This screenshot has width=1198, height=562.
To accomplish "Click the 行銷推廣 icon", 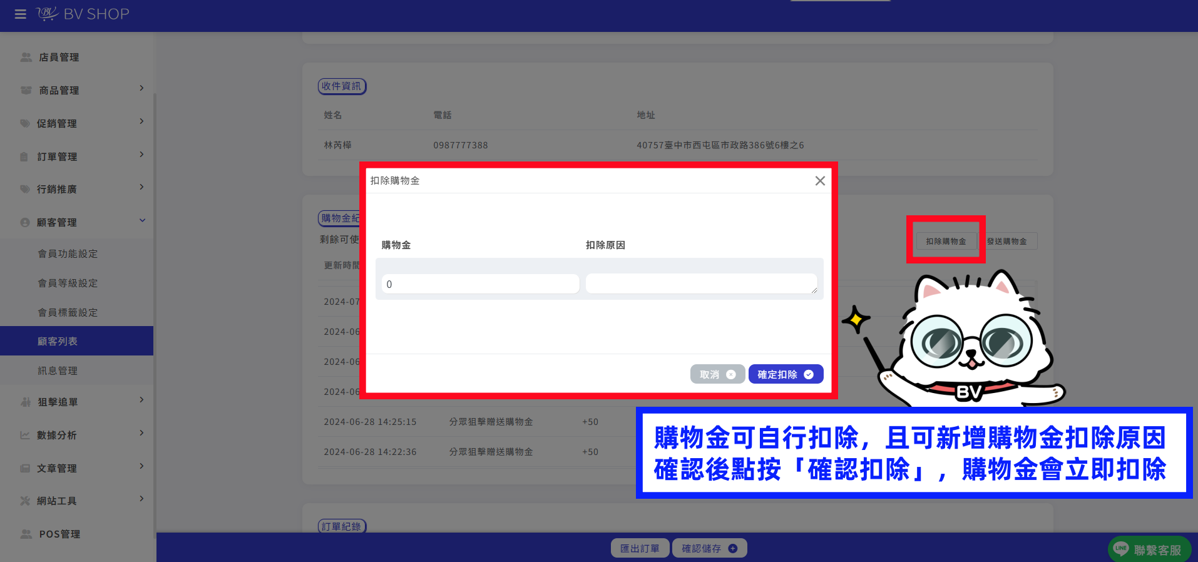I will click(25, 189).
